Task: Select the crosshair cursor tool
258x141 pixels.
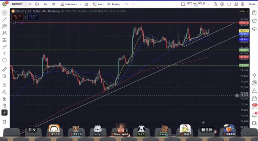Action: click(x=5, y=13)
